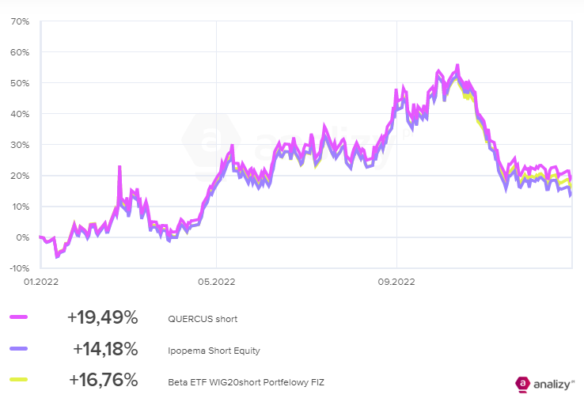This screenshot has height=402, width=584.
Task: Open Beta ETF WIG20short Portfelowy FIZ label
Action: pyautogui.click(x=246, y=381)
